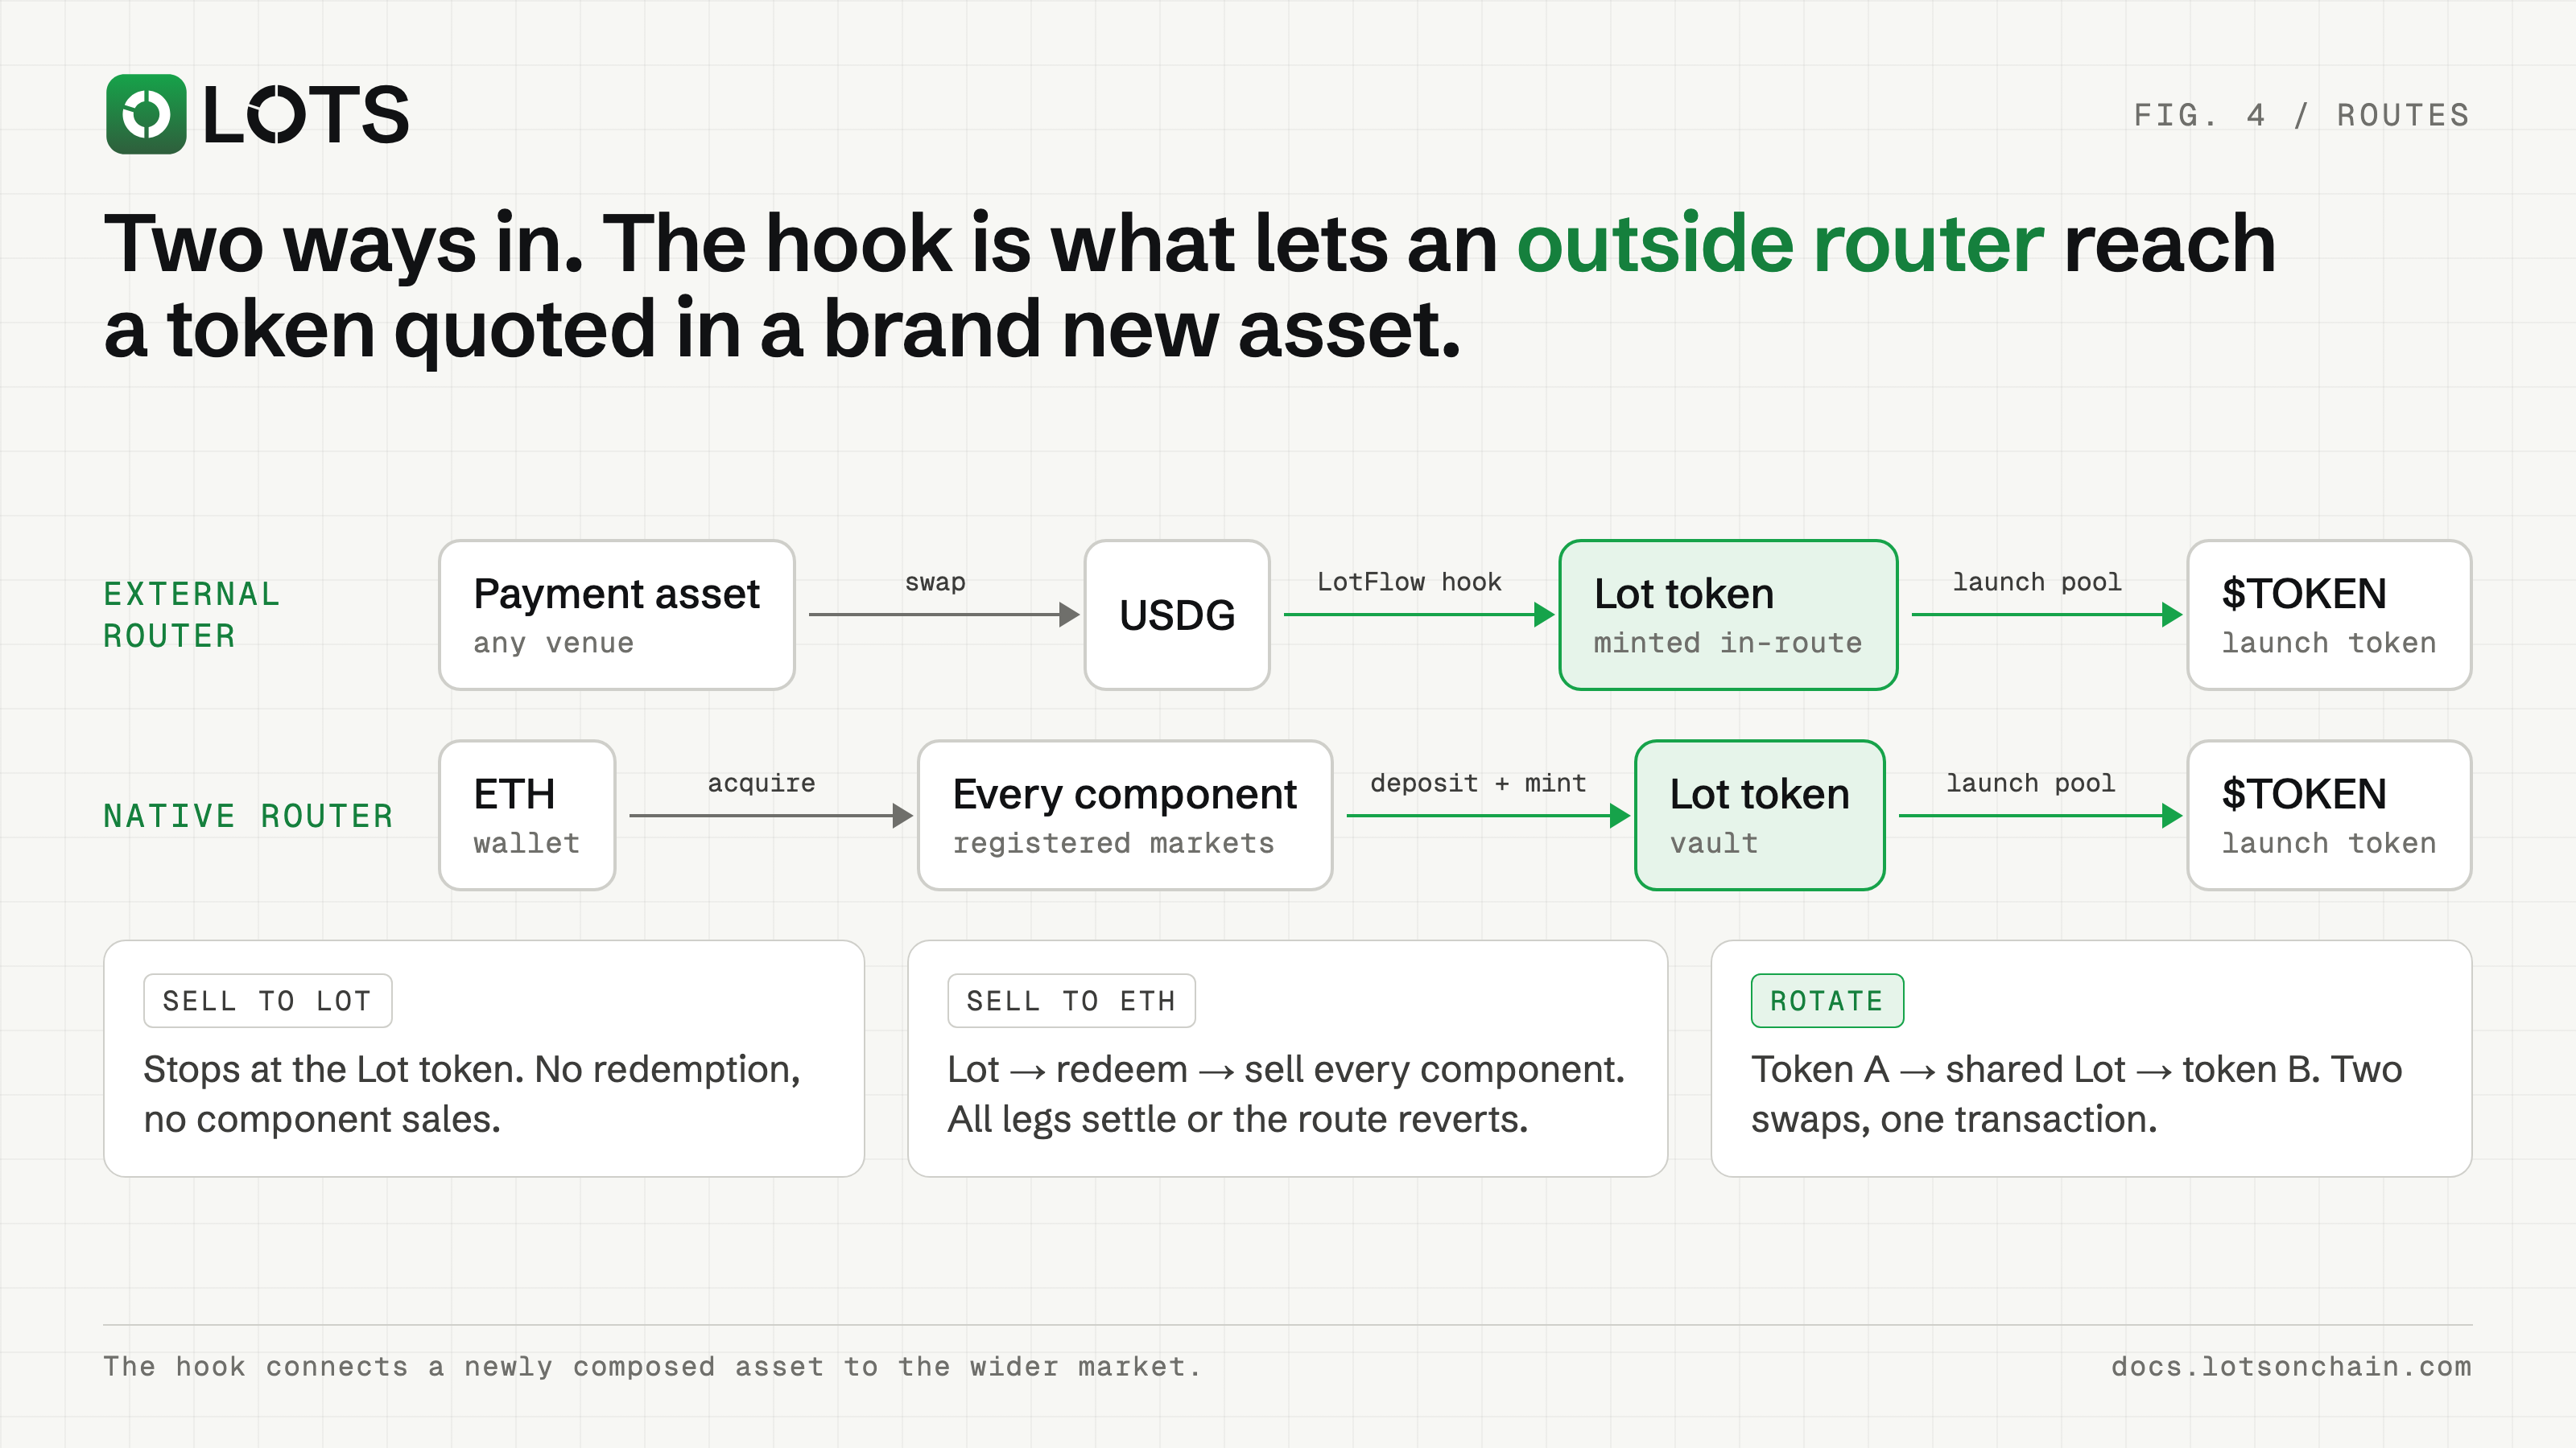Screen dimensions: 2576x1448
Task: Click $TOKEN box in the External Router row
Action: click(2329, 615)
